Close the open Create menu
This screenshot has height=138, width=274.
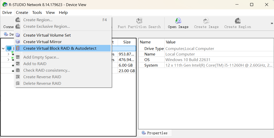22,13
